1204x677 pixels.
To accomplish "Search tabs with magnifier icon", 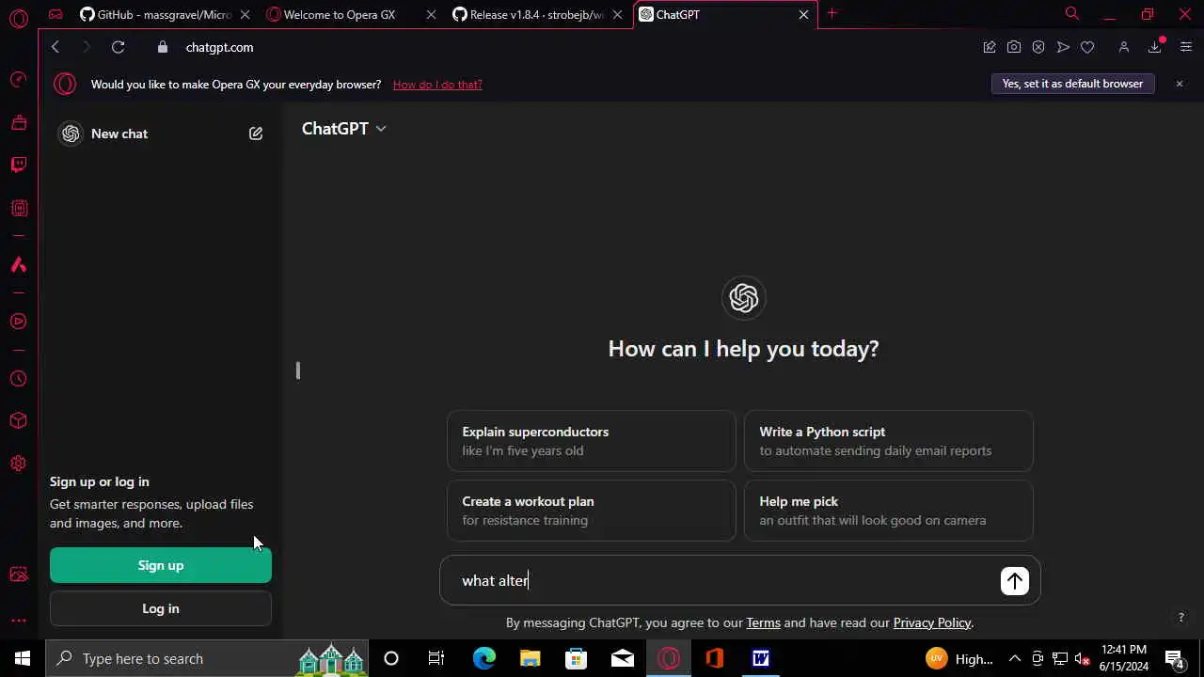I will (x=1072, y=13).
